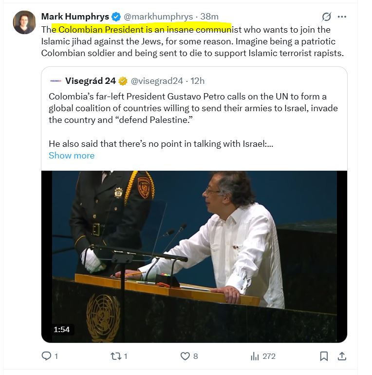Open the Visegrád 24 small avatar logo

56,80
